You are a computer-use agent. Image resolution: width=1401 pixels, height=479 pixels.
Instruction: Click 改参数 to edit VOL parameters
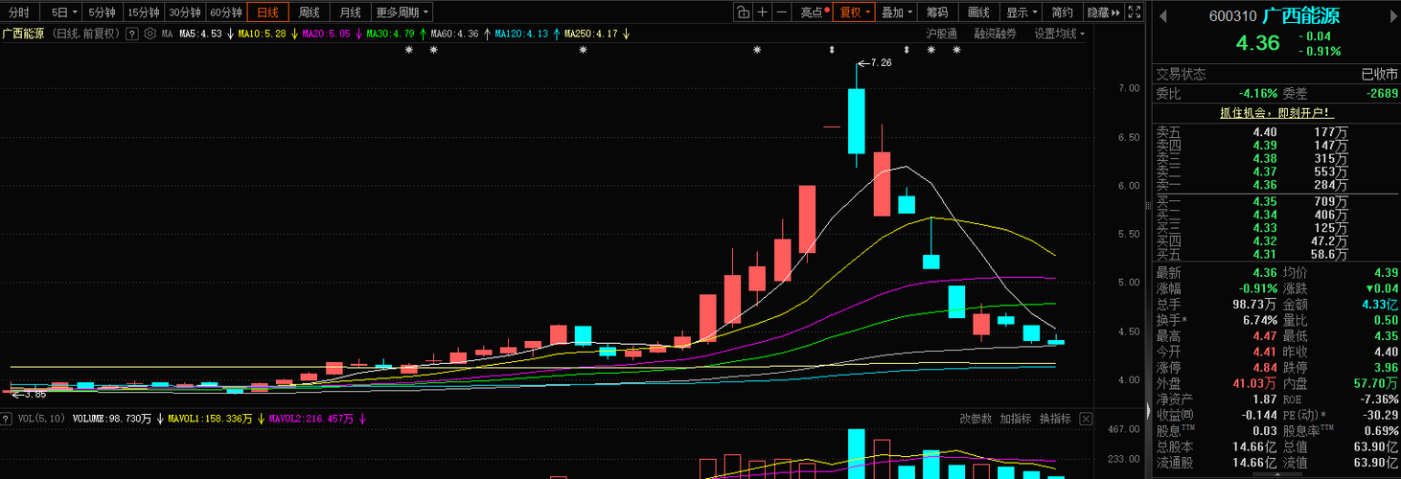(x=976, y=419)
